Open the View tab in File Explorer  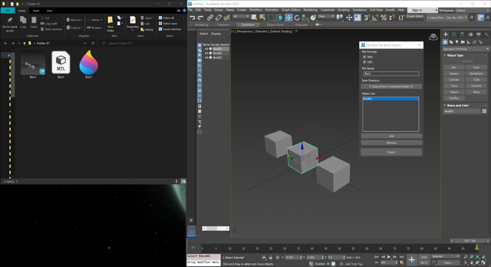[49, 11]
